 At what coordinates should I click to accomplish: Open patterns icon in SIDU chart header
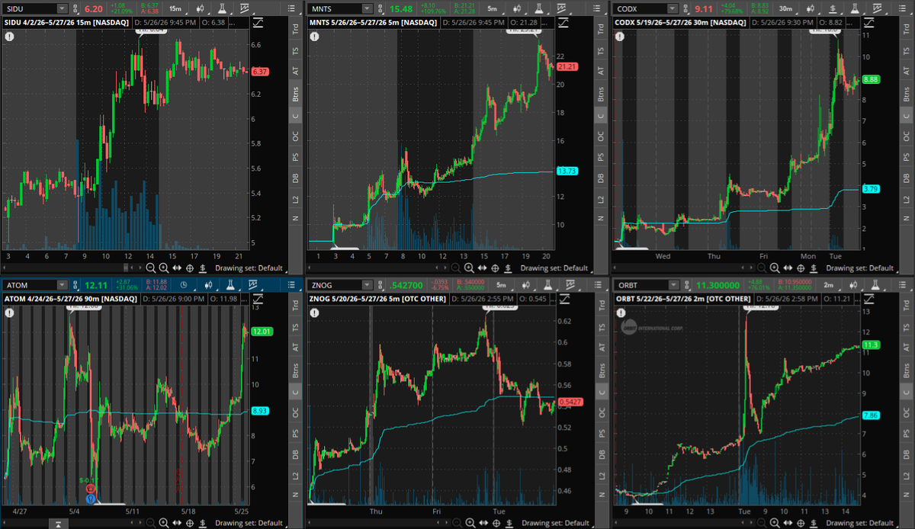tap(244, 8)
